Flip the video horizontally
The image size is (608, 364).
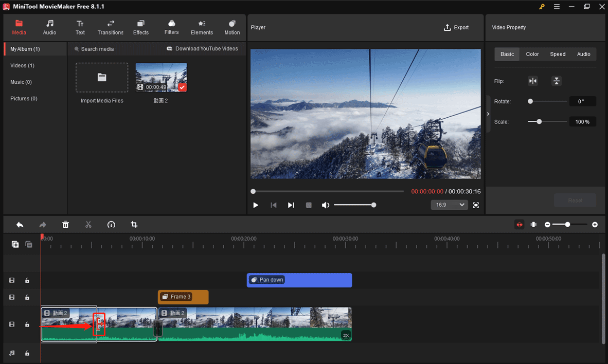coord(533,81)
